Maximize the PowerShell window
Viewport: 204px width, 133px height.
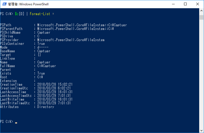(x=185, y=4)
